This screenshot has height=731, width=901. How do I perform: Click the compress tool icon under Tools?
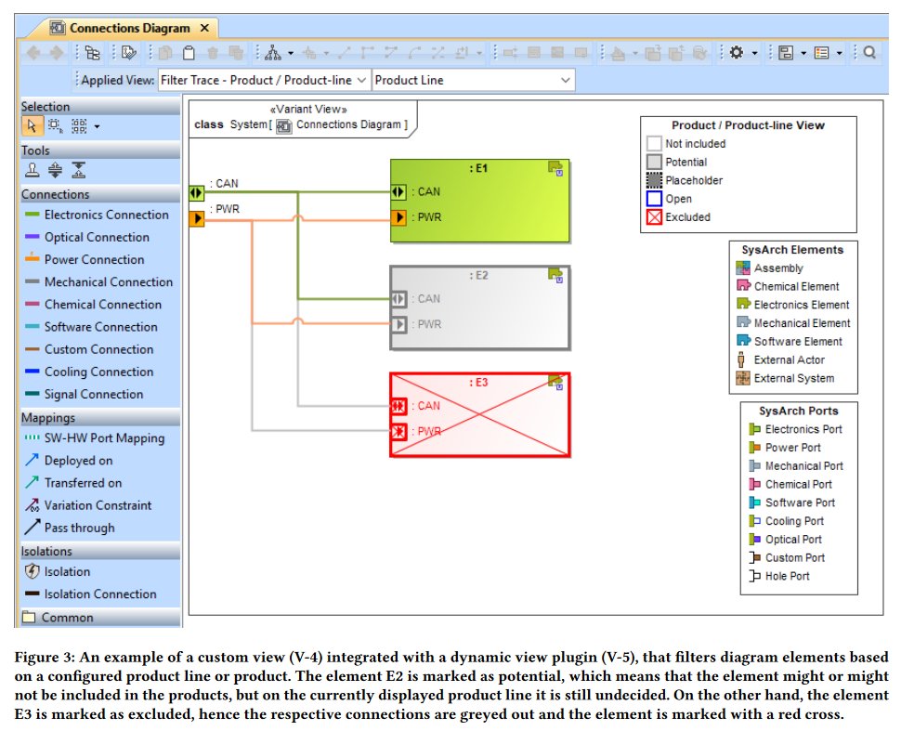(x=79, y=170)
